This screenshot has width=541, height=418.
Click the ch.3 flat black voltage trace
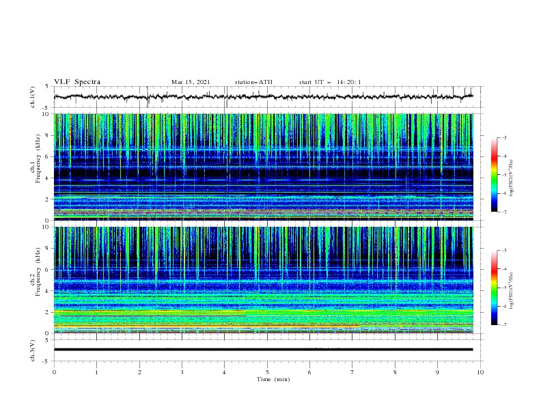(263, 350)
